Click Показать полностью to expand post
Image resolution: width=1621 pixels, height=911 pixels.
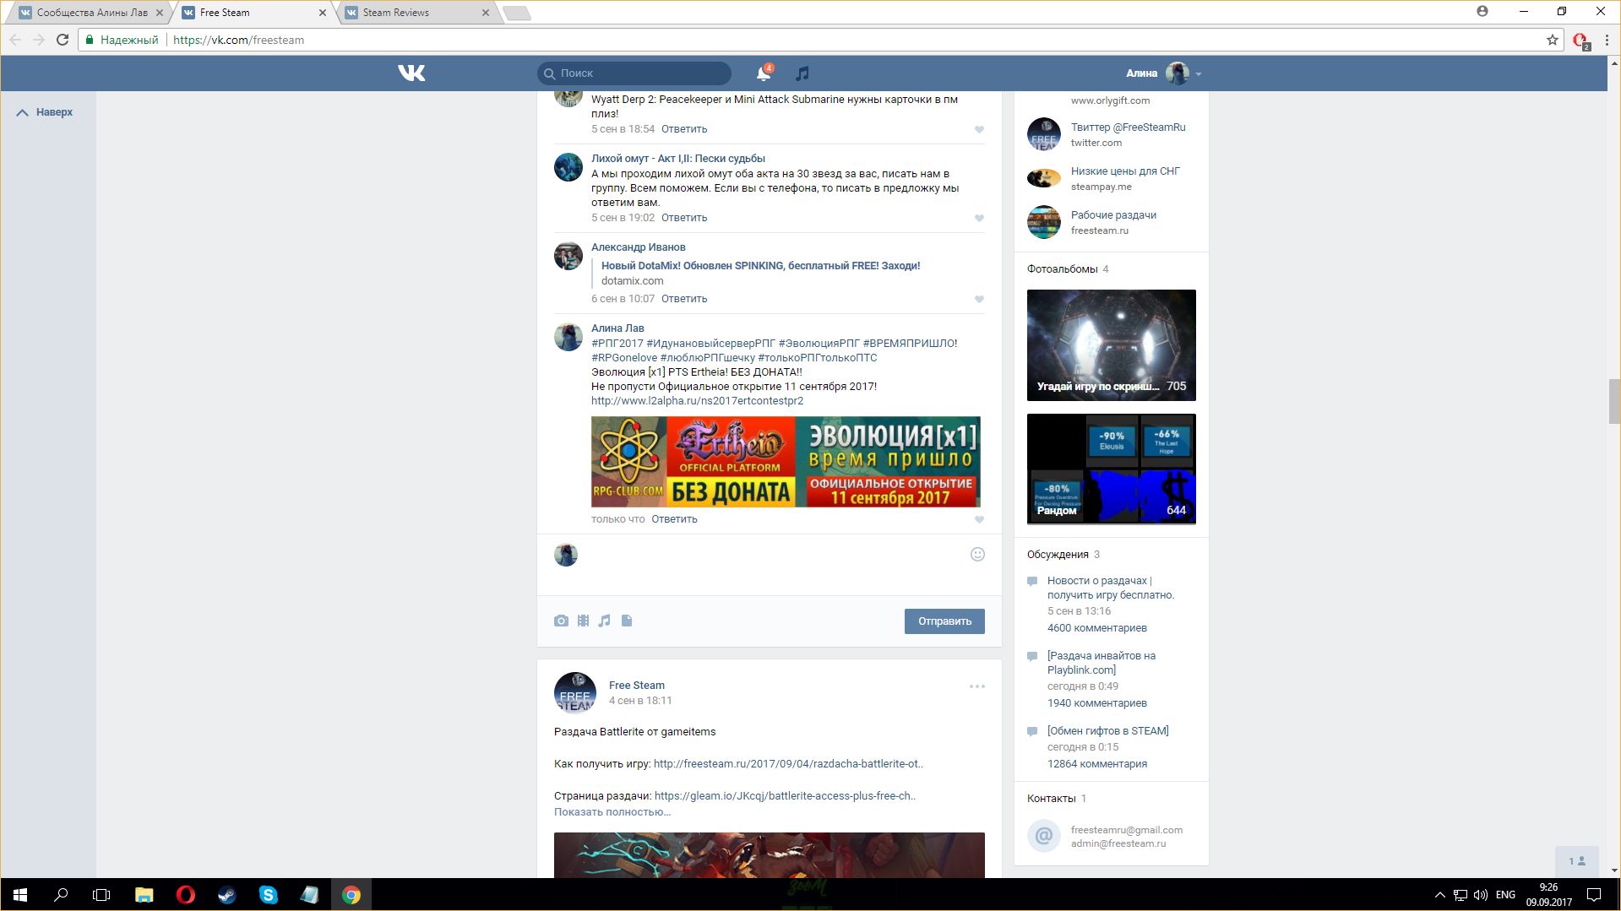tap(612, 812)
